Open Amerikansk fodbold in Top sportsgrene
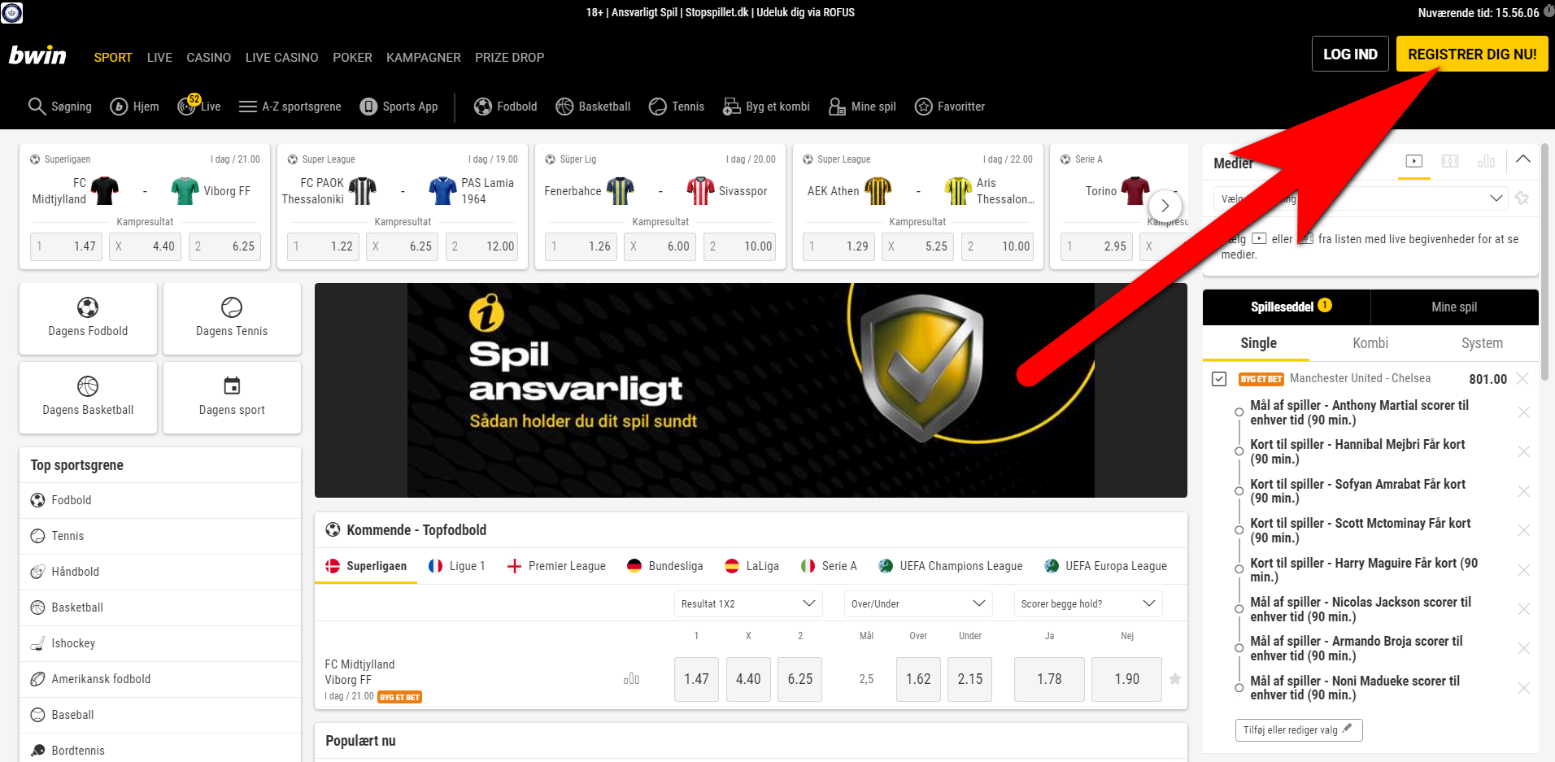This screenshot has height=762, width=1555. (160, 679)
